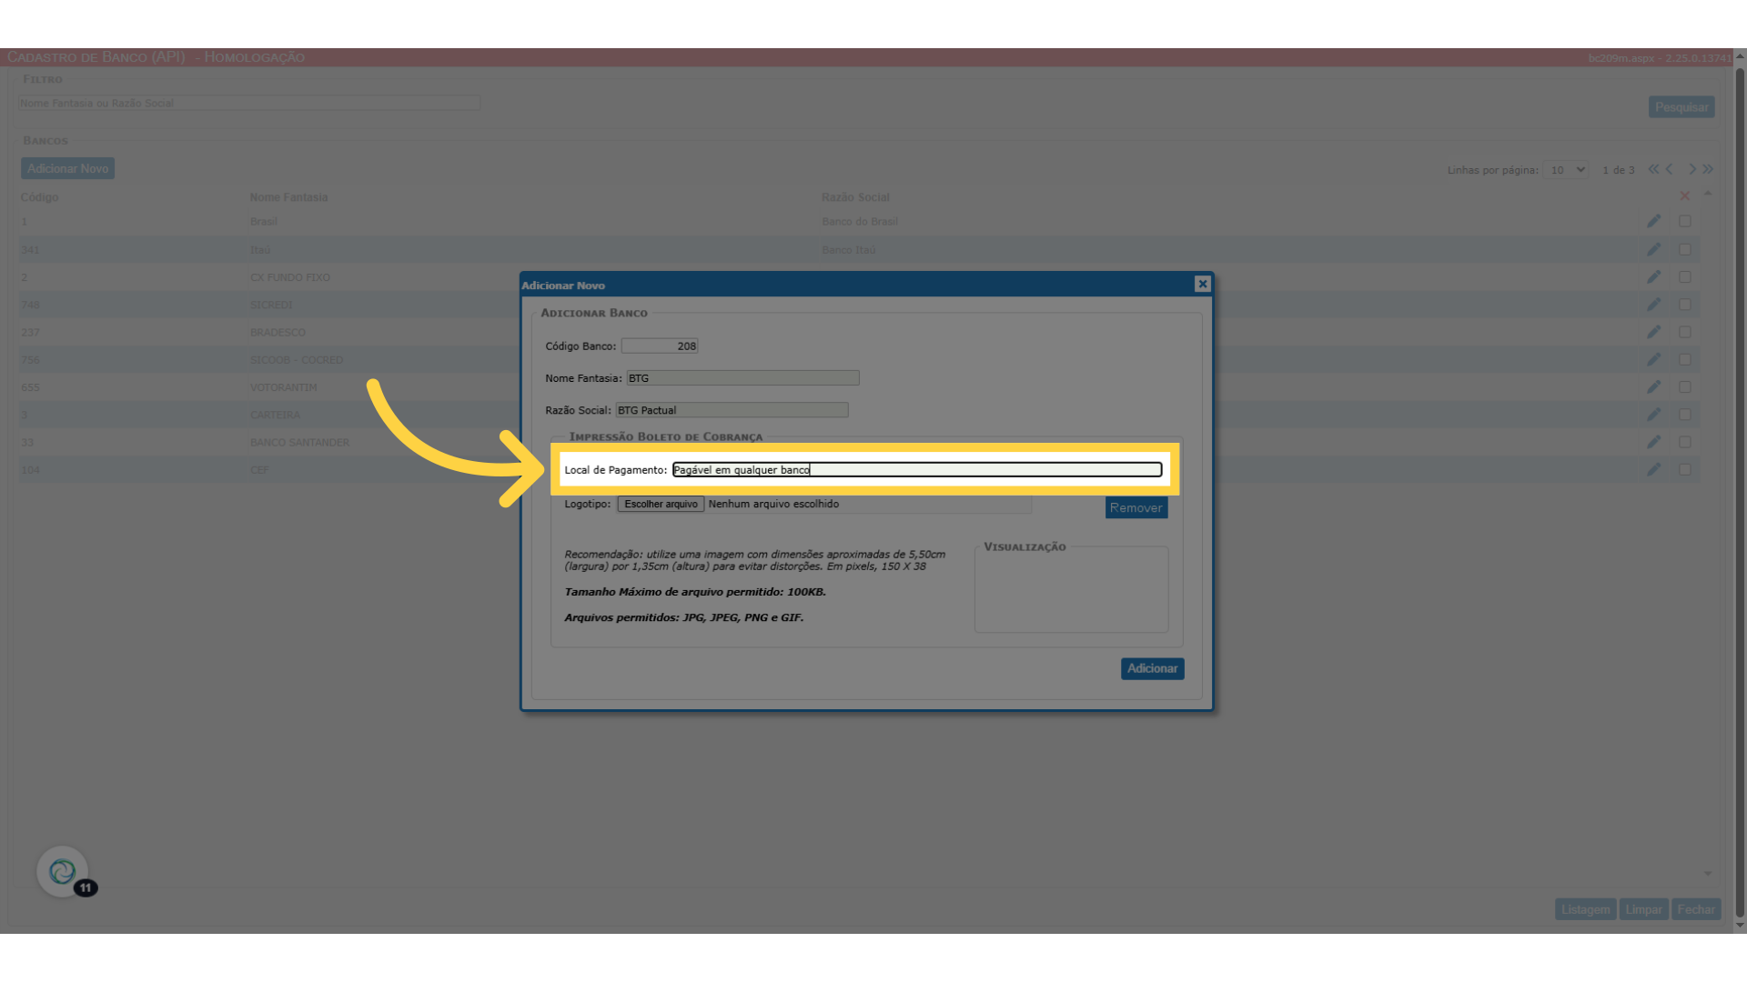Click the edit pencil for Brasil row
Image resolution: width=1747 pixels, height=982 pixels.
(x=1653, y=221)
